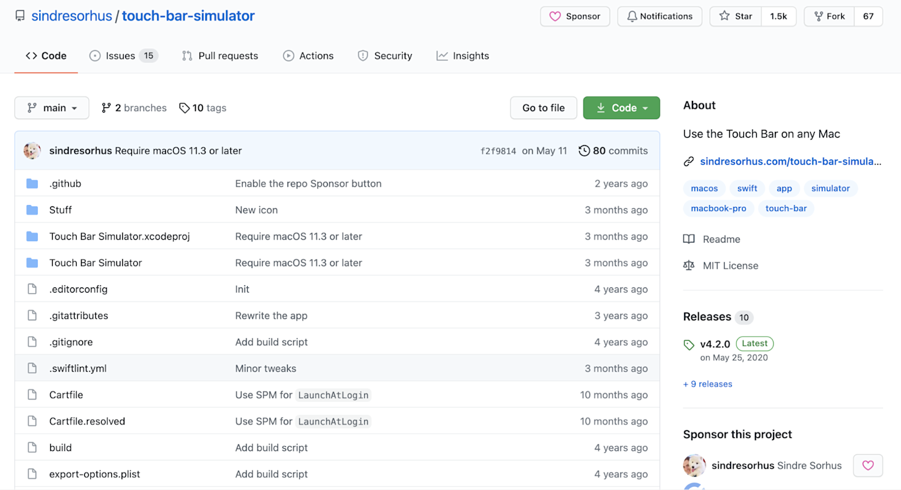Select the macos topic tag
The height and width of the screenshot is (490, 901).
tap(704, 188)
